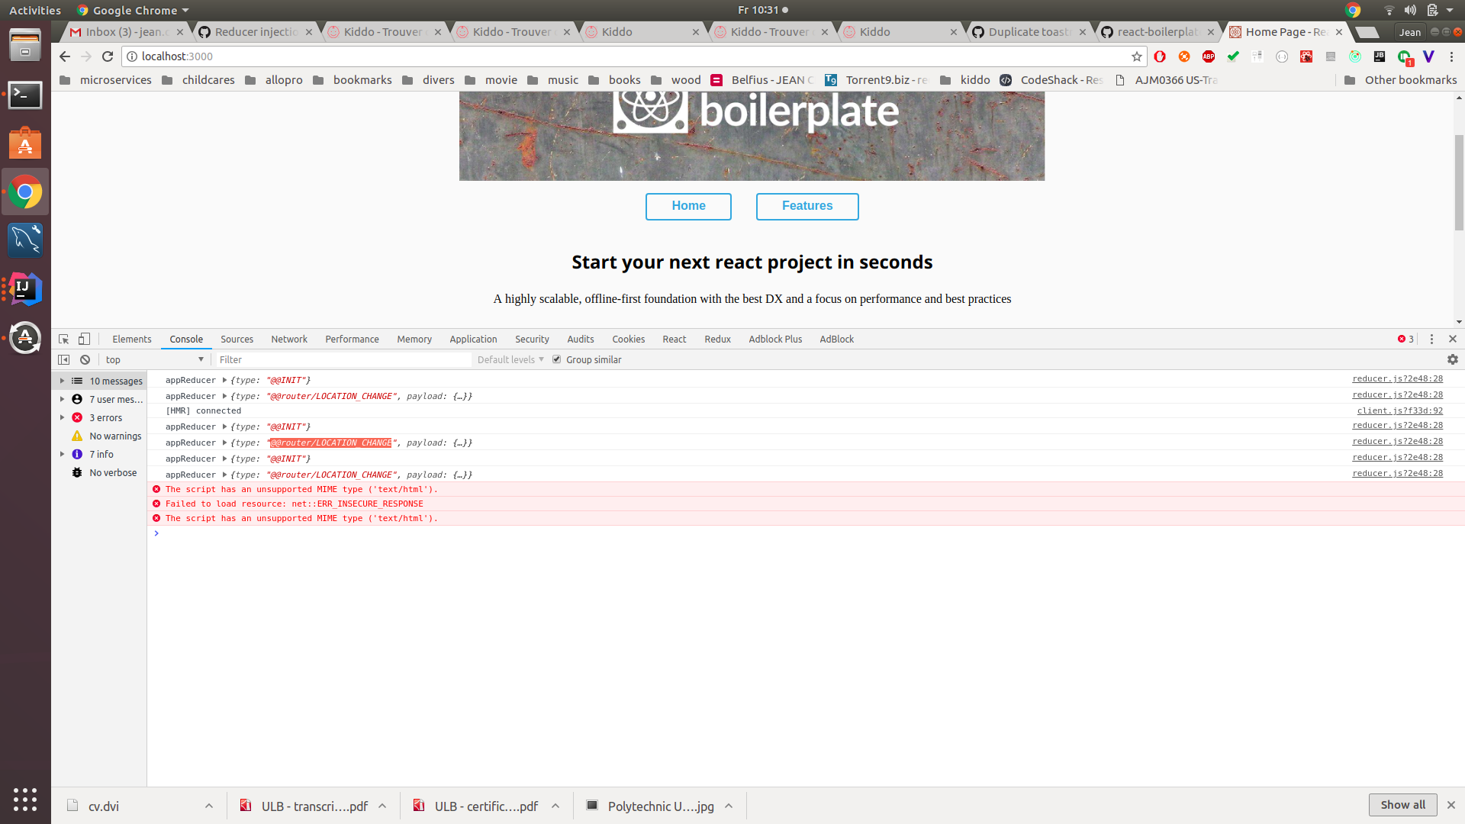Viewport: 1465px width, 824px height.
Task: Open the JavaScript context 'top' dropdown
Action: 155,359
